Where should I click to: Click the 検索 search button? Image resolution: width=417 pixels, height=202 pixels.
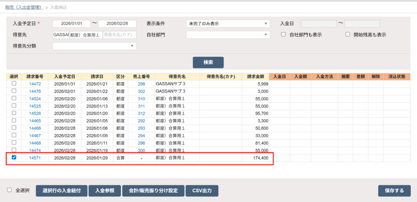coord(208,62)
